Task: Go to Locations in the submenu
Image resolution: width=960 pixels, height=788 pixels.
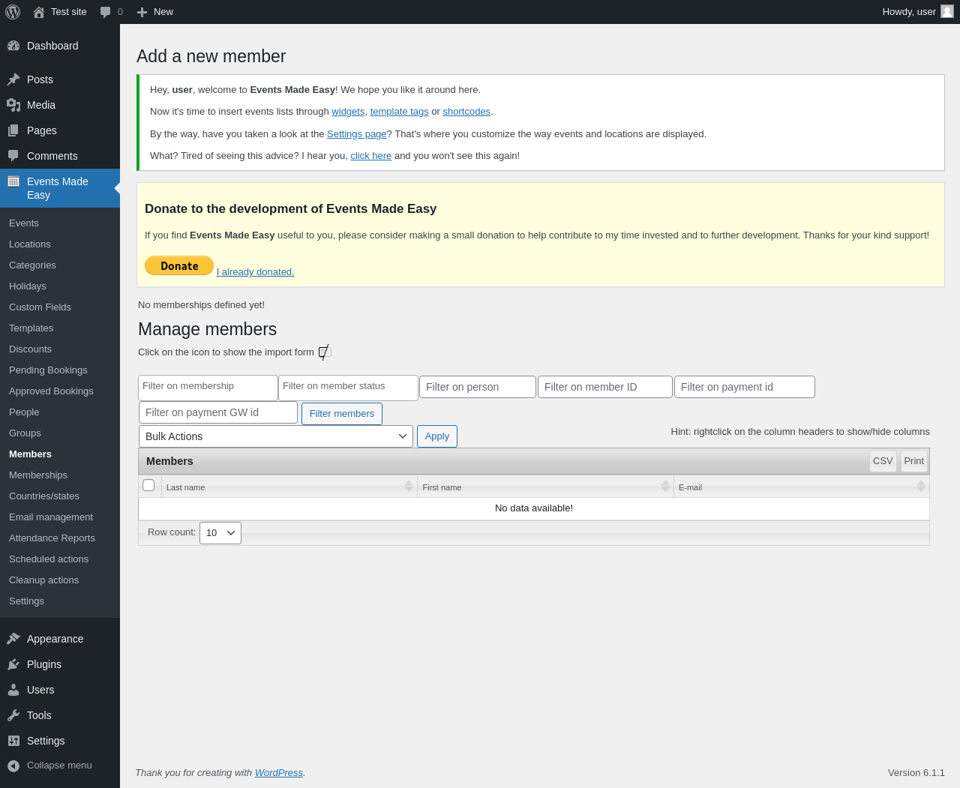Action: [x=30, y=244]
